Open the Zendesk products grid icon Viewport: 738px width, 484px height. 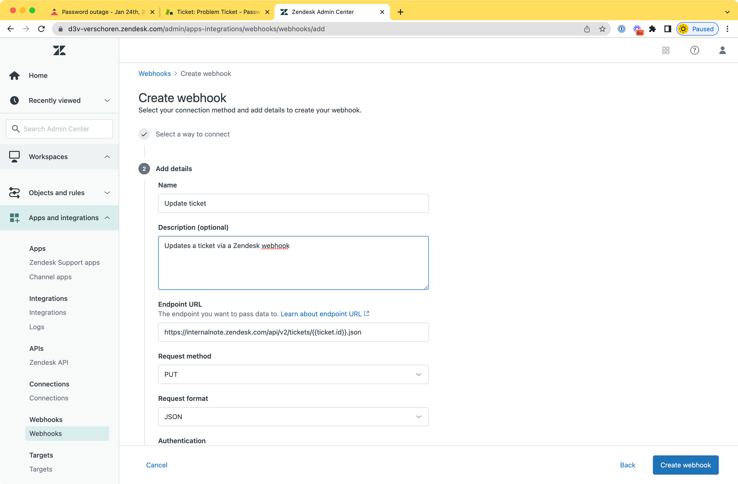(666, 51)
